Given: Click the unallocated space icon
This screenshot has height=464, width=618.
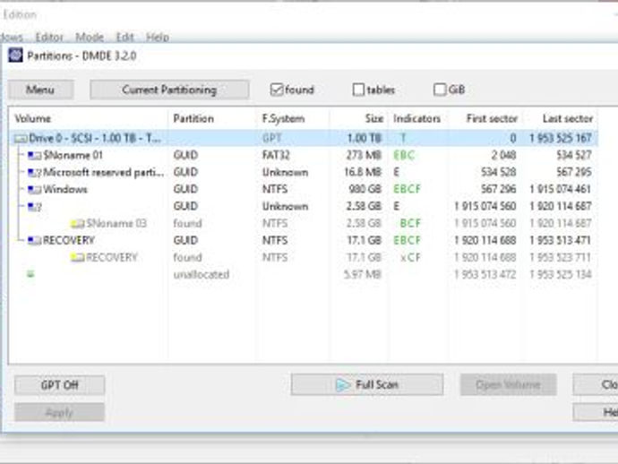Looking at the screenshot, I should [30, 274].
